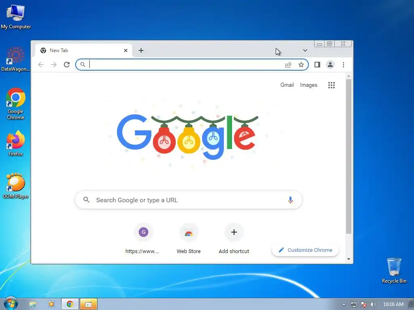Click Chrome taskbar button
Screen dimensions: 414x310
(70, 304)
